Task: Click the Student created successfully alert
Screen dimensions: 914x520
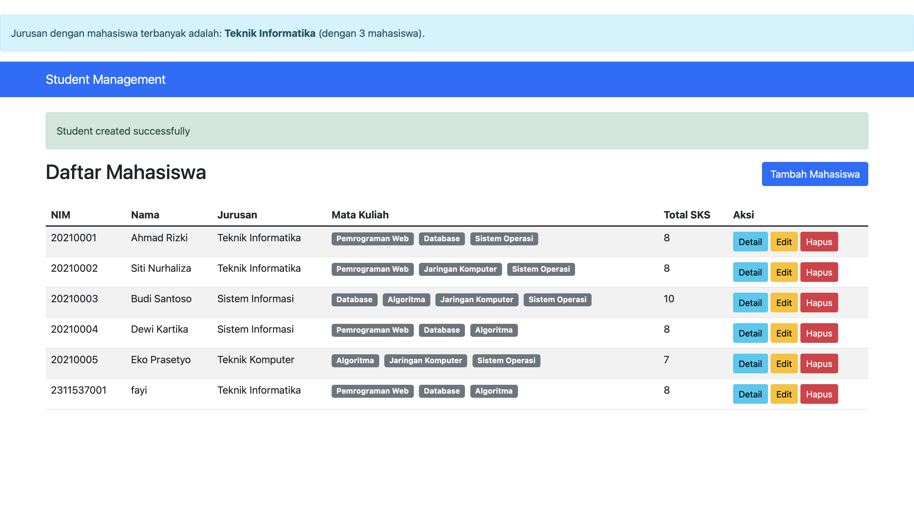Action: coord(456,131)
